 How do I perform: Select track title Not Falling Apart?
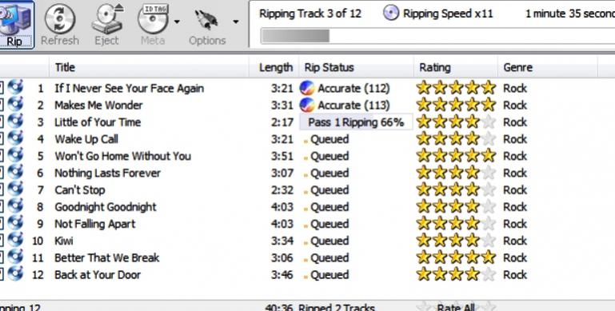(95, 225)
